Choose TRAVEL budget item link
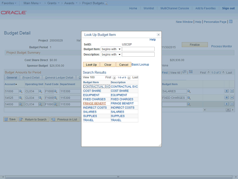The image size is (238, 179). coord(88,120)
